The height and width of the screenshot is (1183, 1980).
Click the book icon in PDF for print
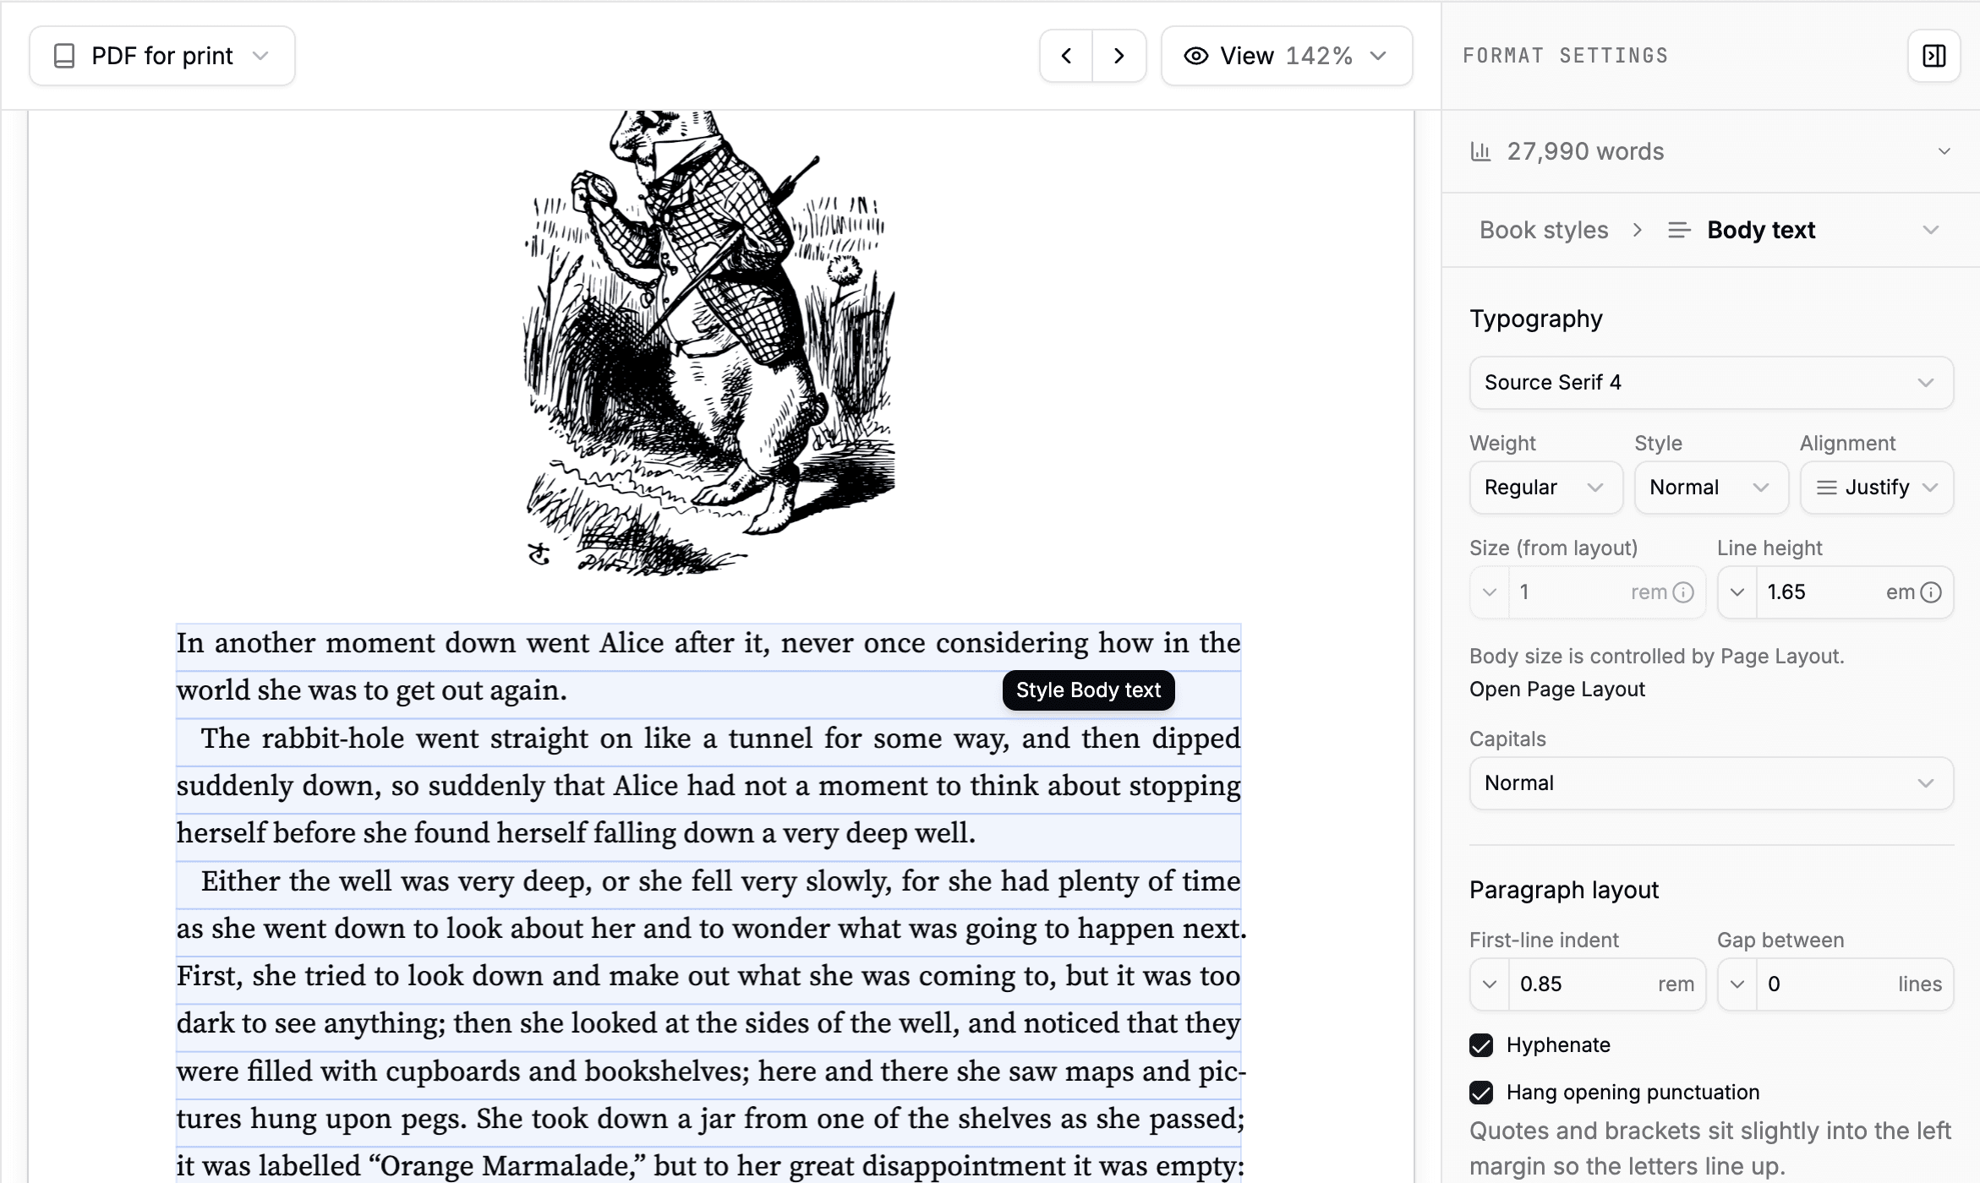tap(64, 56)
